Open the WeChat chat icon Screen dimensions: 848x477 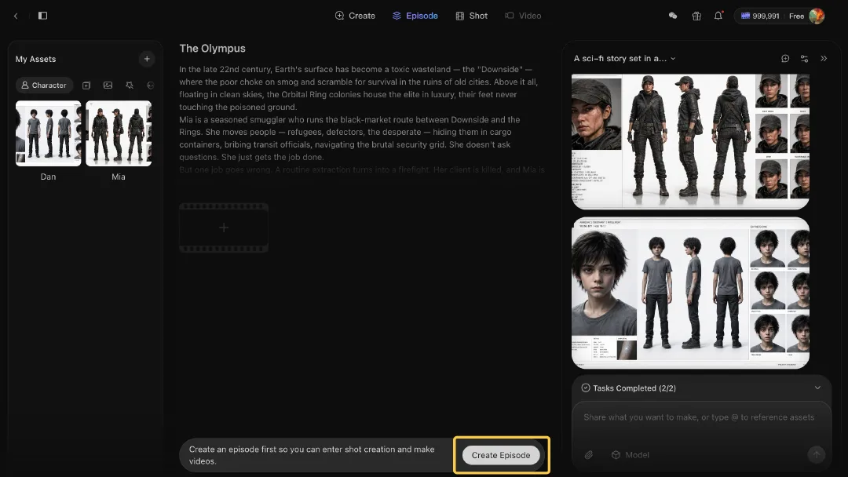pyautogui.click(x=673, y=16)
